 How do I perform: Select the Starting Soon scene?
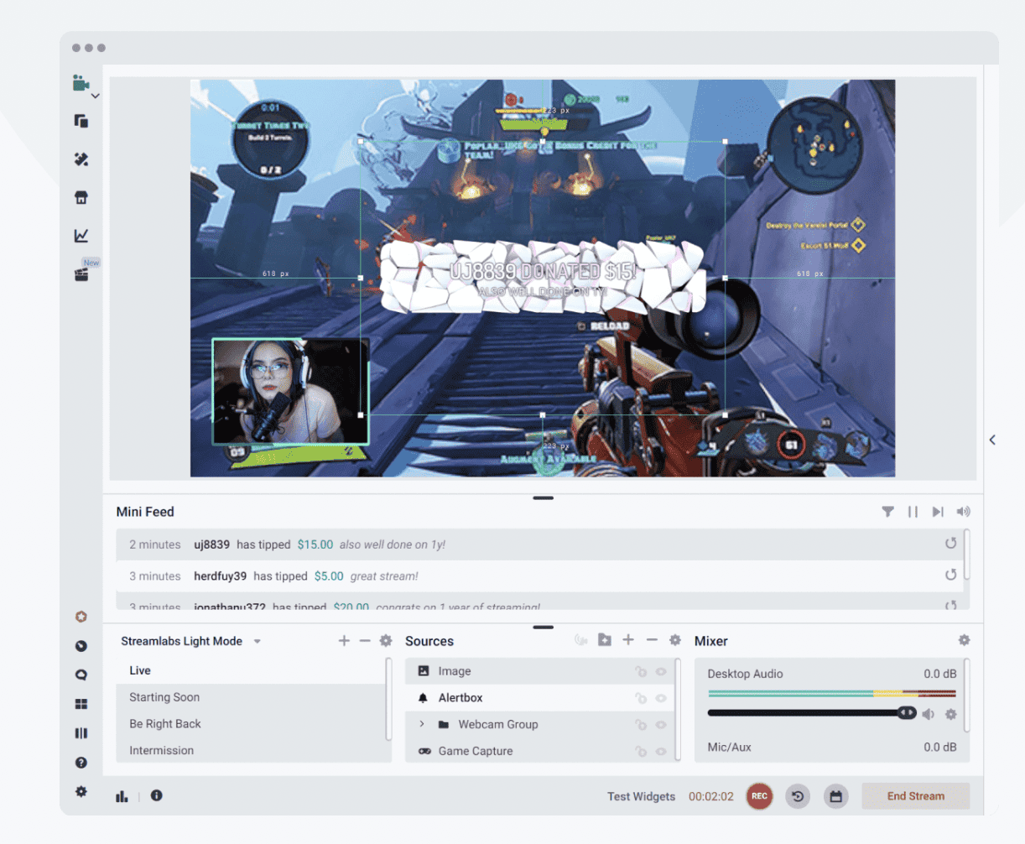[x=164, y=697]
